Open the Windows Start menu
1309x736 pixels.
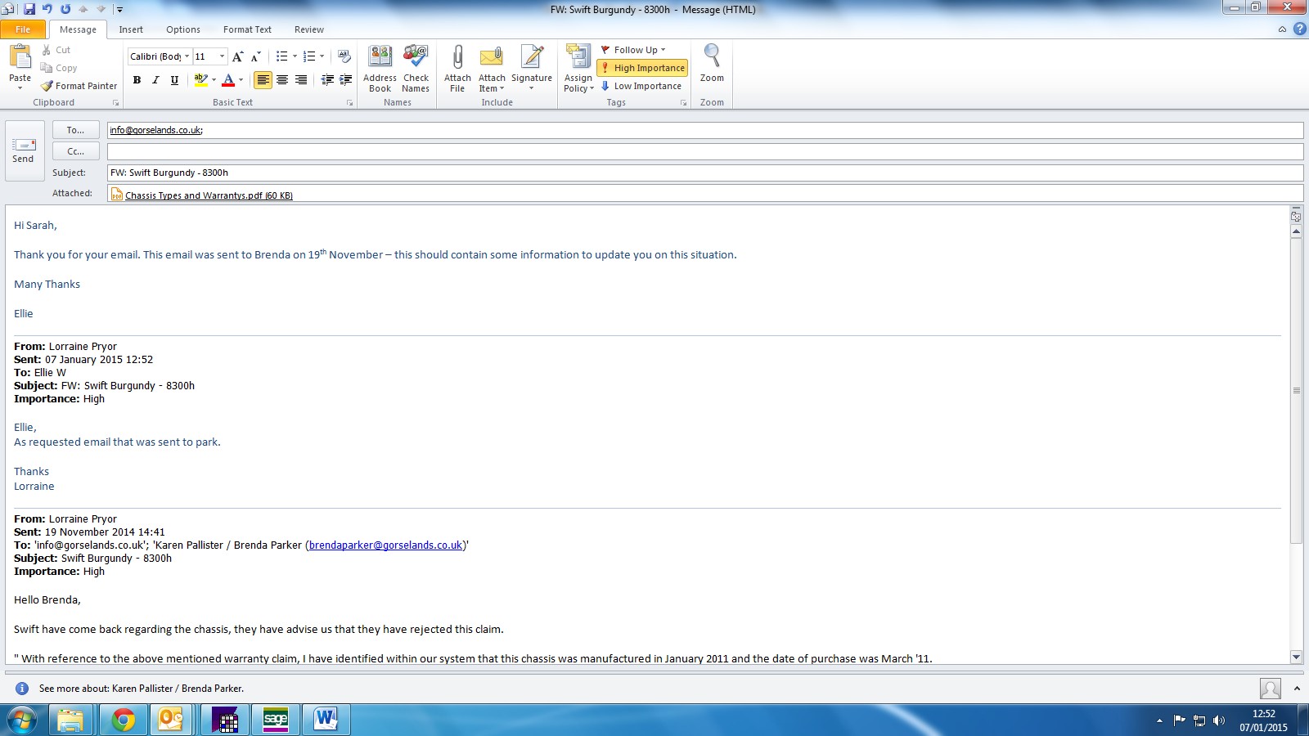22,720
